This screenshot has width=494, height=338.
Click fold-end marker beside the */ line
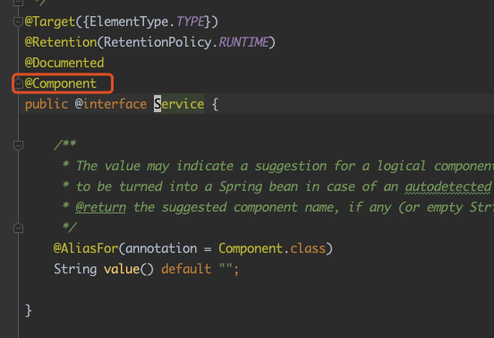[18, 228]
